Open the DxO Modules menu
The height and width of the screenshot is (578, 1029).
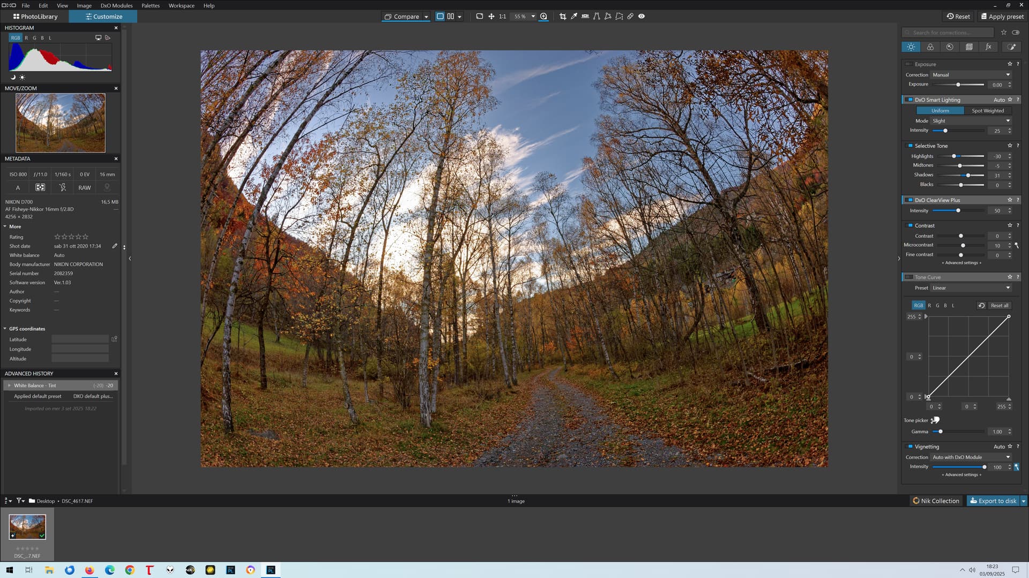tap(116, 5)
